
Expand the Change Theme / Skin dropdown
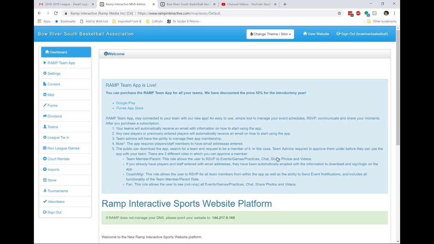coord(270,34)
